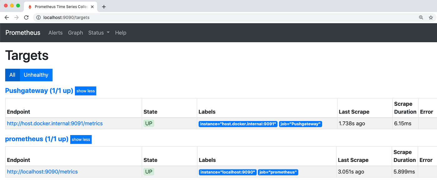Click the Scrape Duration header in Pushgateway table
The width and height of the screenshot is (437, 180).
click(x=405, y=108)
